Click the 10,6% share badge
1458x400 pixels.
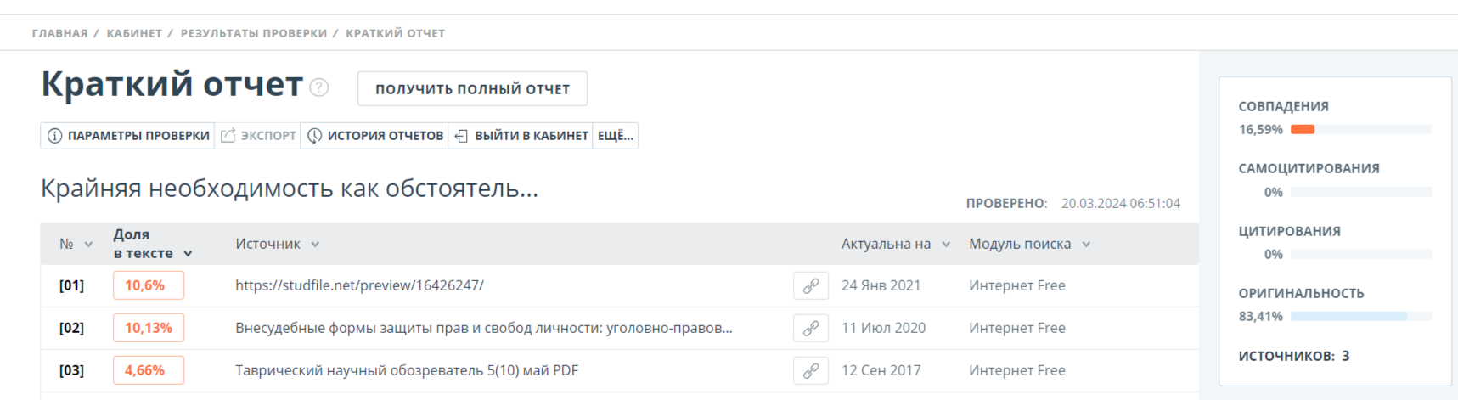(x=149, y=285)
